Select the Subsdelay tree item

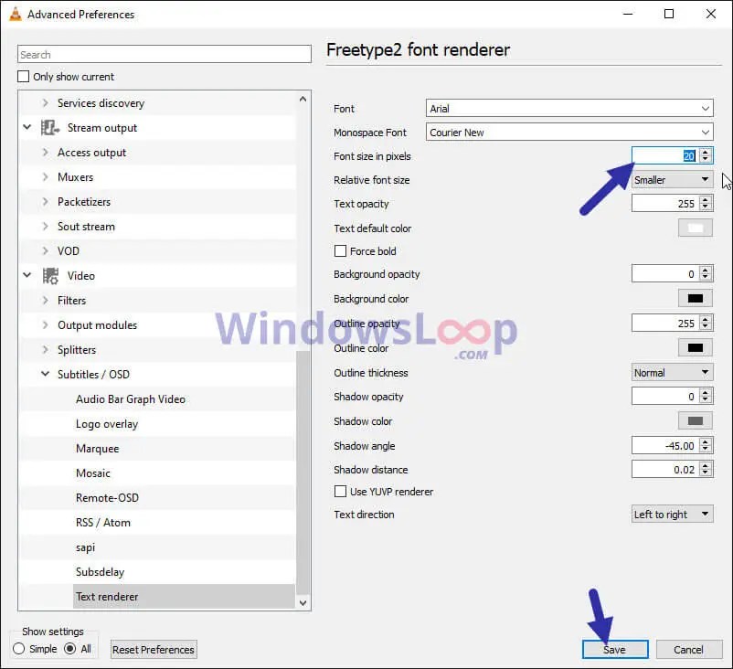click(x=100, y=572)
